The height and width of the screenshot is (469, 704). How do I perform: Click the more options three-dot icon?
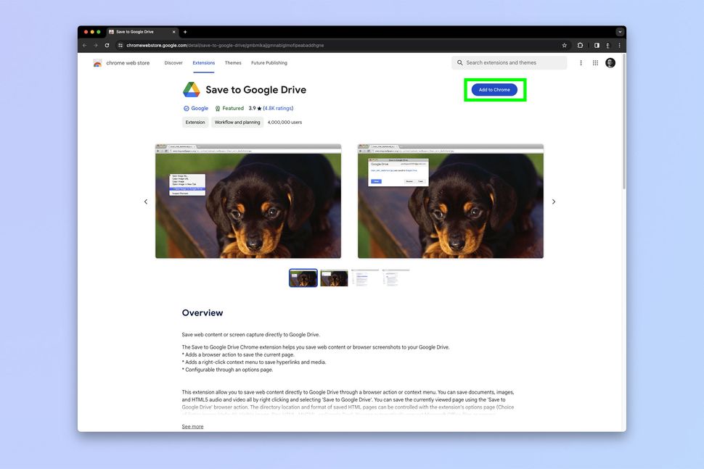tap(581, 62)
